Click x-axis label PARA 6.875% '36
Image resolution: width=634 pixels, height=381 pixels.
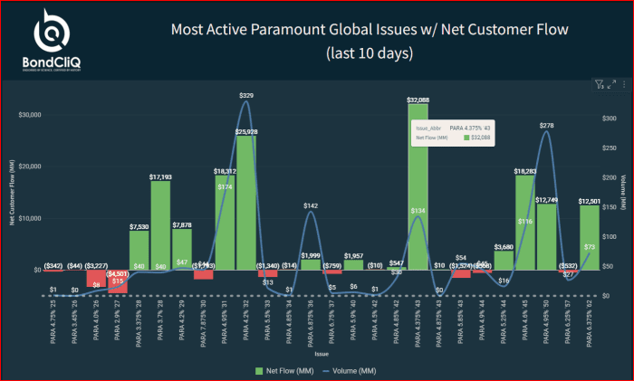coord(311,323)
